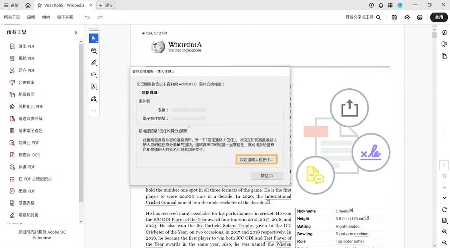Expand the more annotation tools ellipsis
Screen dimensions: 450x248
pyautogui.click(x=94, y=111)
